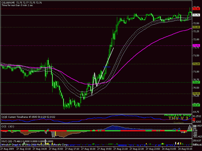Viewport: 202px width, 151px height.
Task: Select the 27 Aug 23:50 time label
Action: click(153, 149)
